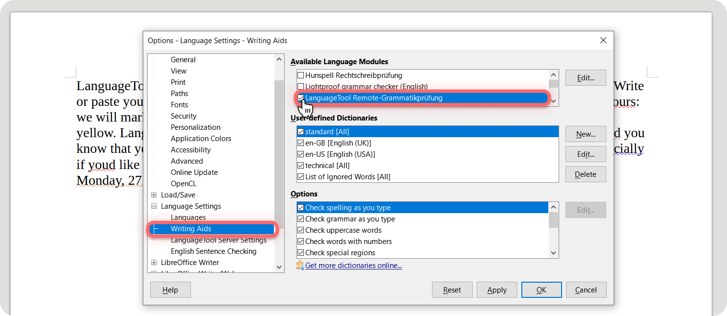Open Online Update settings
The height and width of the screenshot is (316, 727).
(194, 172)
